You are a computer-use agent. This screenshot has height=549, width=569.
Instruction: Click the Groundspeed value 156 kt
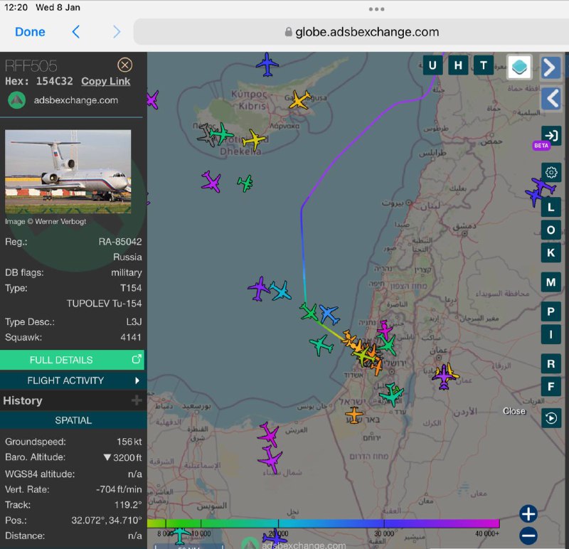129,442
